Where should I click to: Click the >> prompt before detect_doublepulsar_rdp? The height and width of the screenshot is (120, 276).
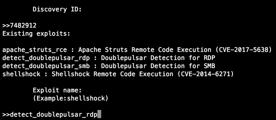click(6, 115)
